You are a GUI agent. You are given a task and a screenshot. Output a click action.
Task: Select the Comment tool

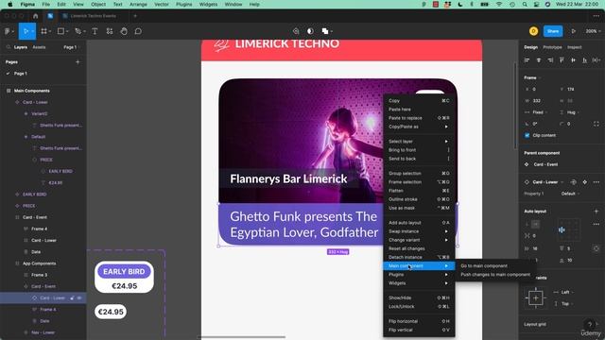[138, 31]
